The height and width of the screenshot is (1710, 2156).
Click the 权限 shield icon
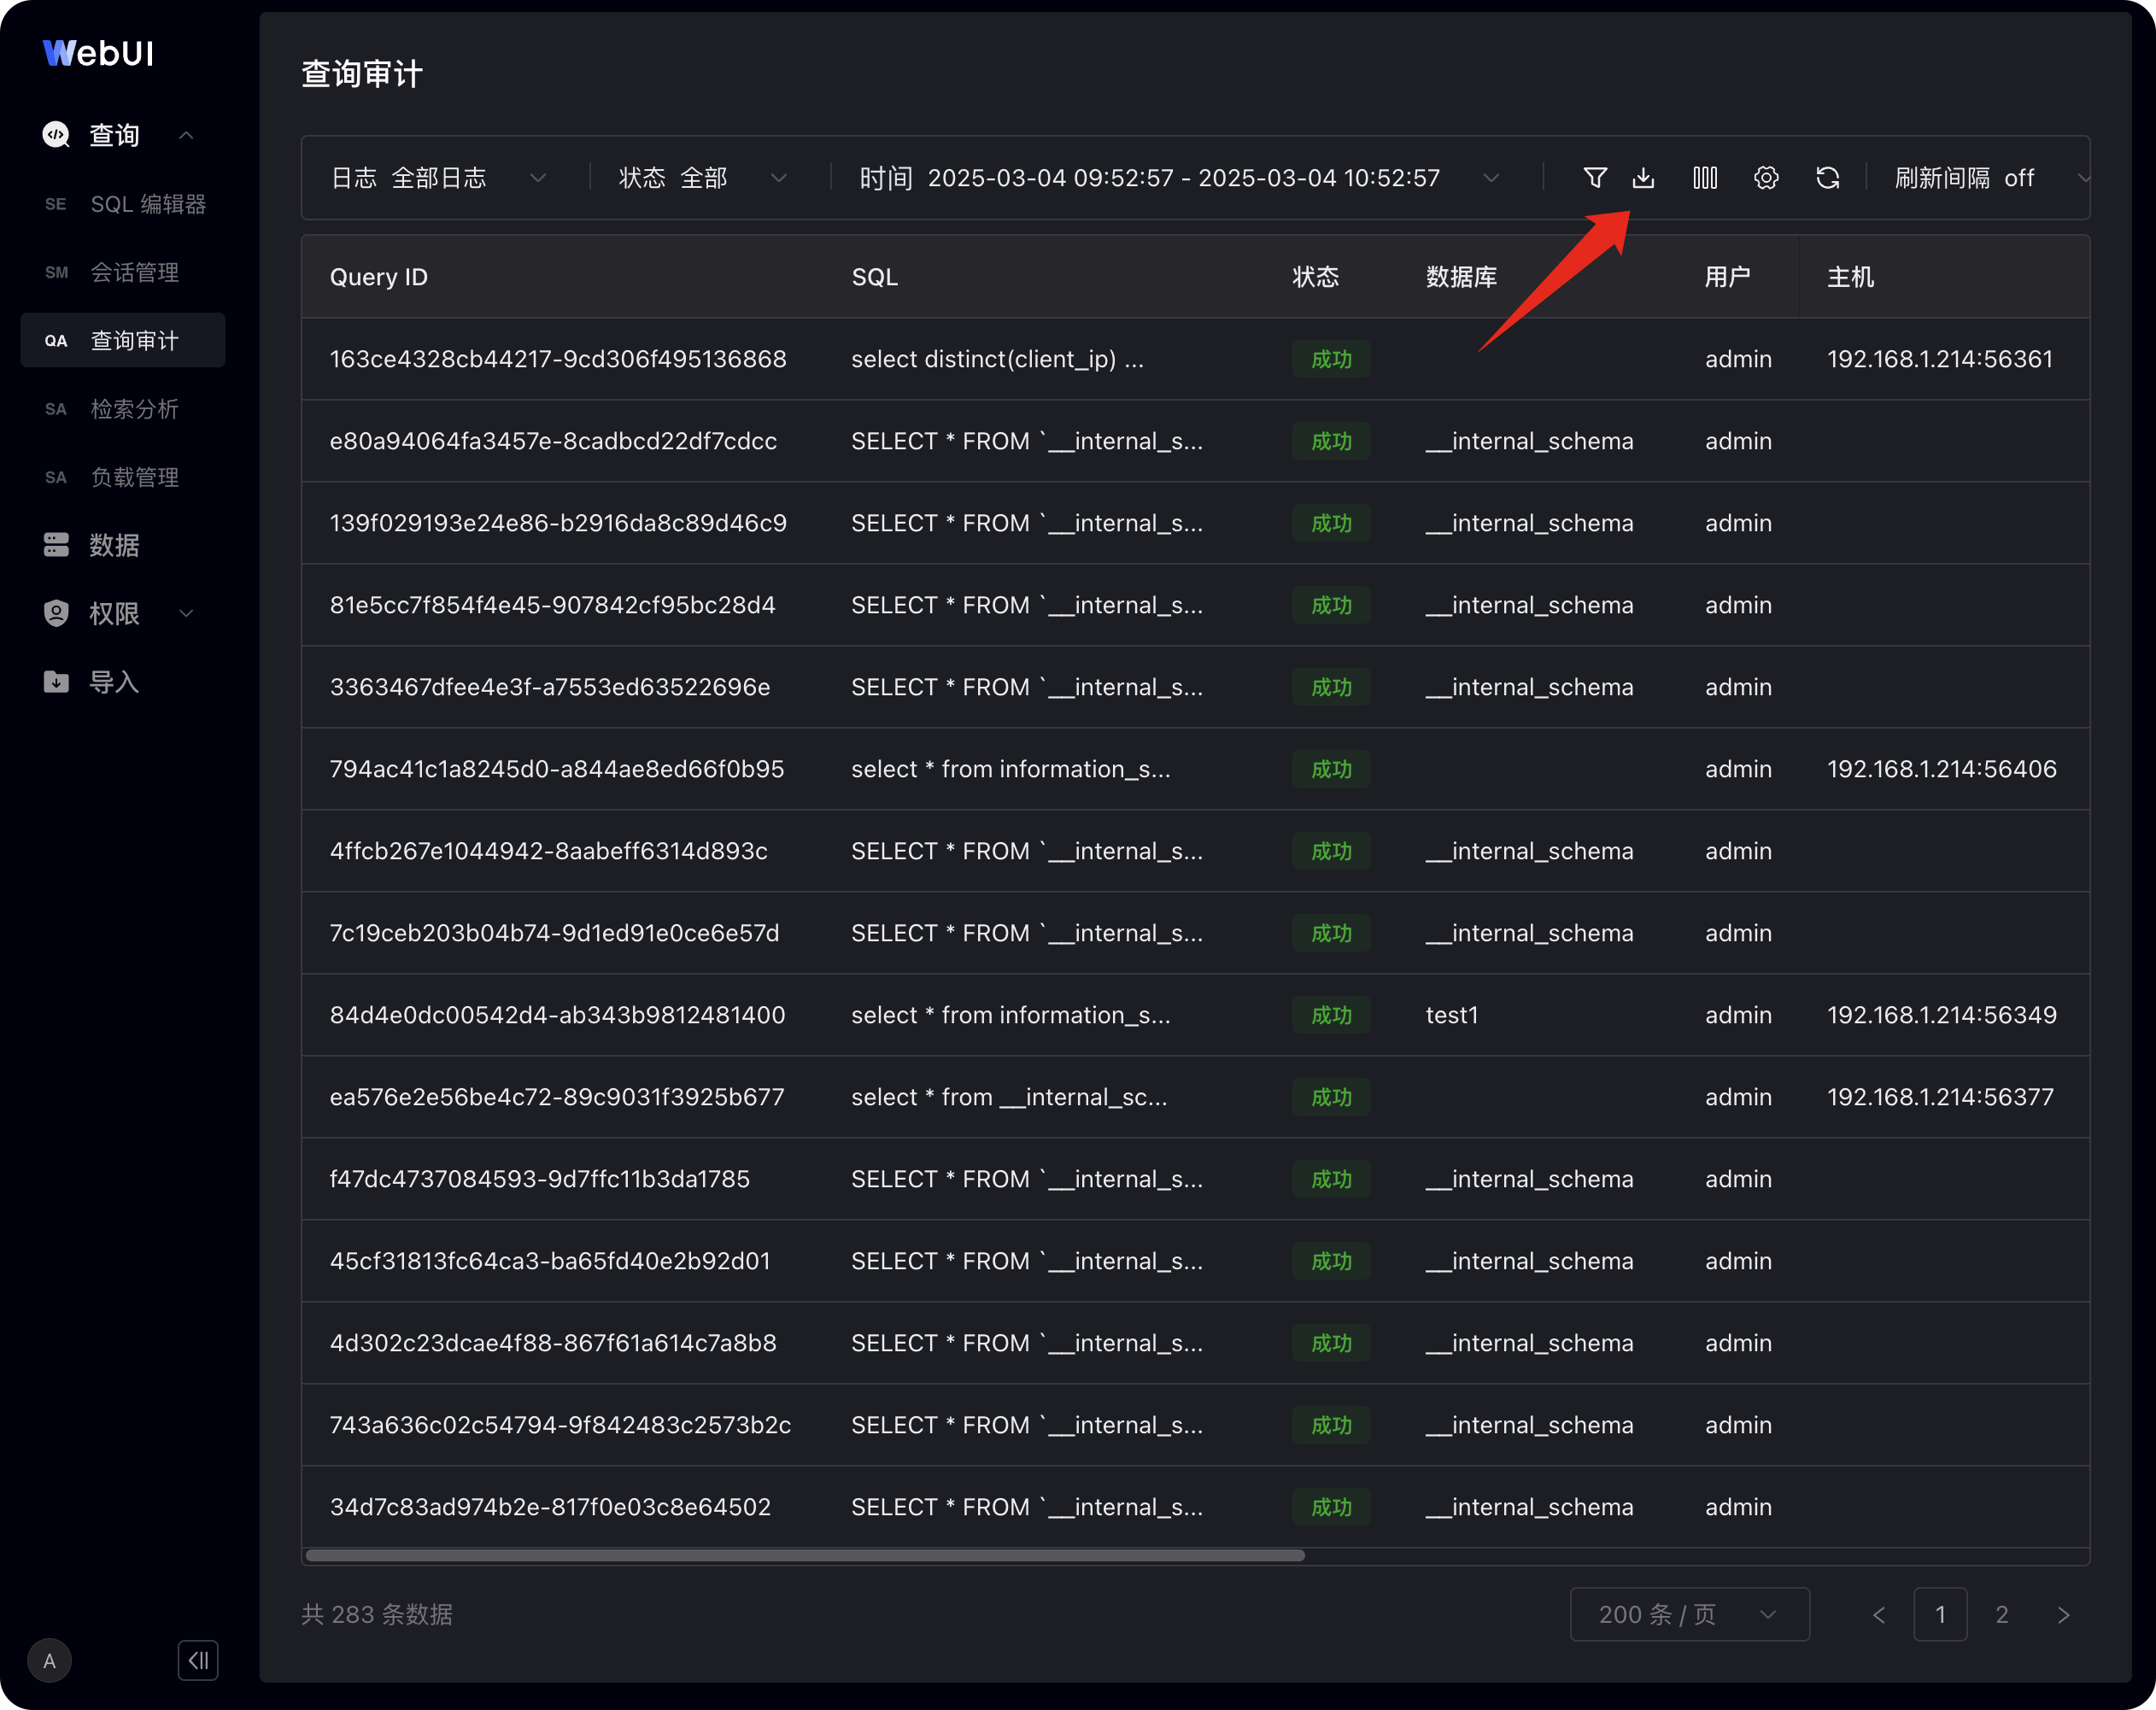pos(56,613)
